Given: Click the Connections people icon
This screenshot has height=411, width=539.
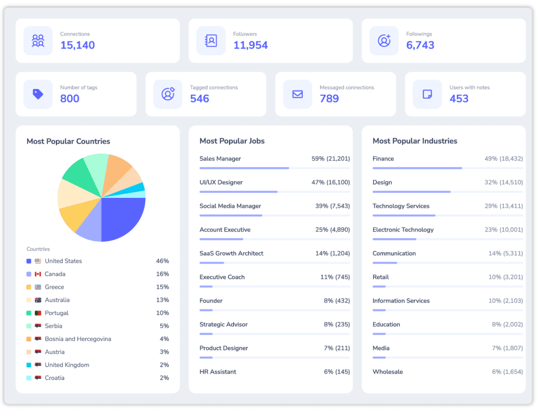Looking at the screenshot, I should click(38, 41).
